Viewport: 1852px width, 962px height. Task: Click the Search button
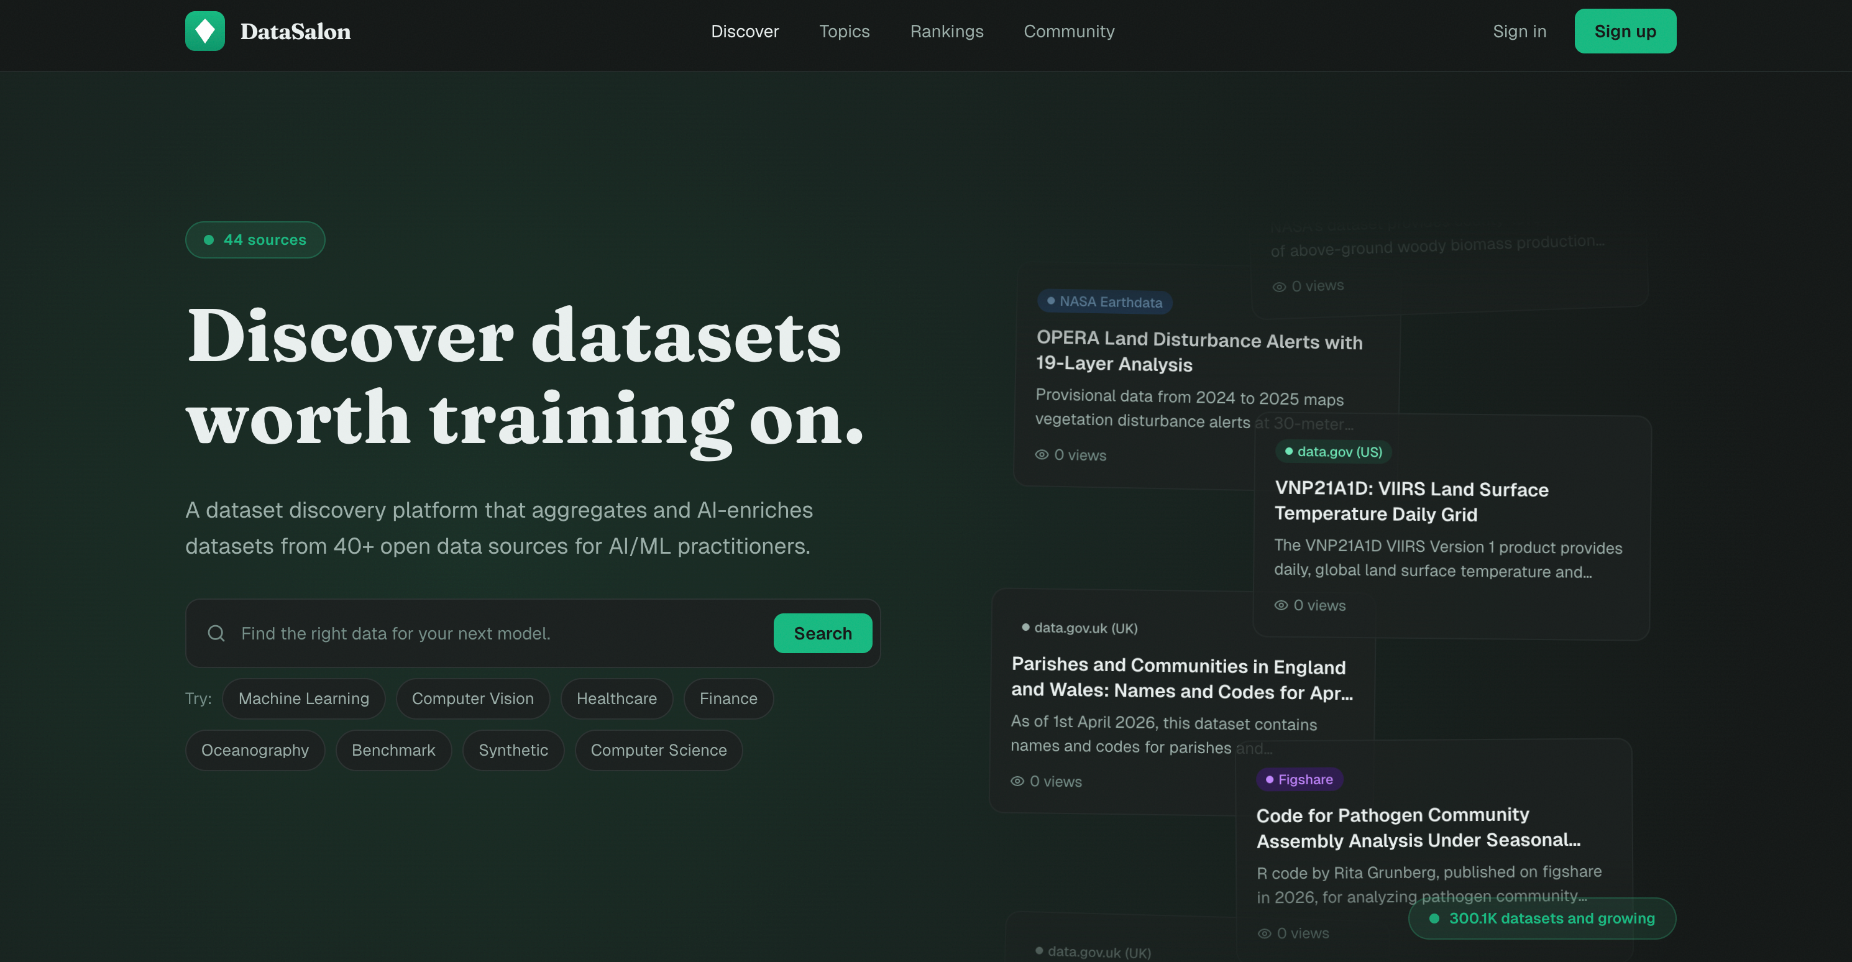pos(822,633)
